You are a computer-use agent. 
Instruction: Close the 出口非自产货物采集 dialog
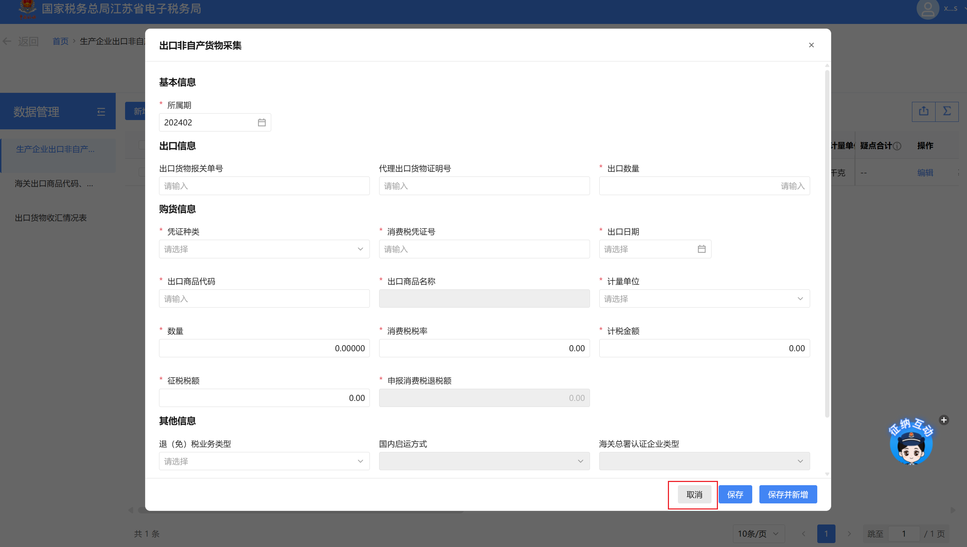[811, 45]
